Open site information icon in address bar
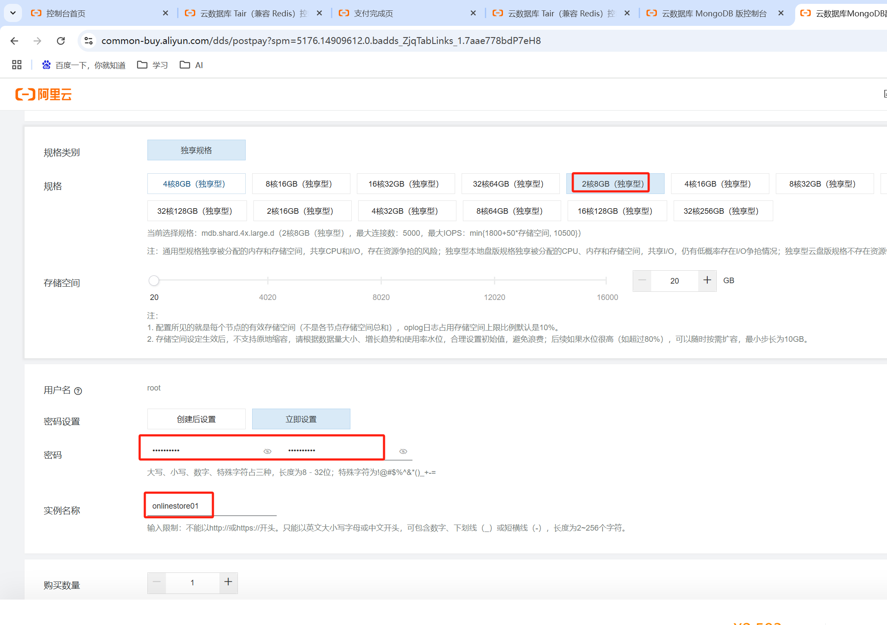The height and width of the screenshot is (625, 887). [88, 41]
